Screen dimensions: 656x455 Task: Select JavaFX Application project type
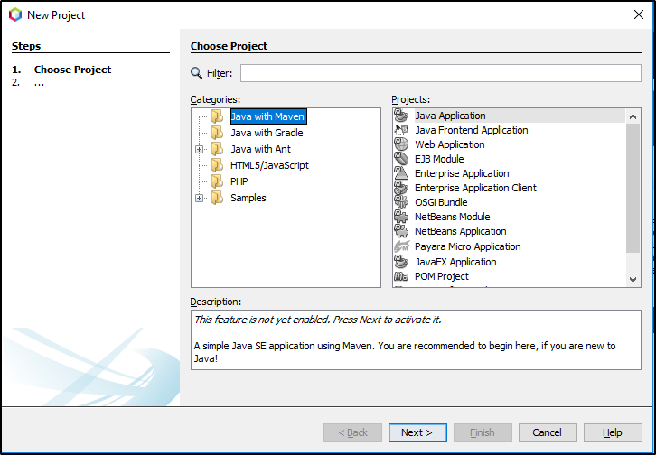[x=455, y=262]
